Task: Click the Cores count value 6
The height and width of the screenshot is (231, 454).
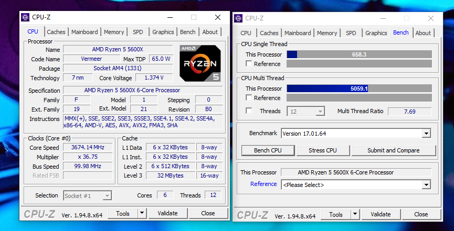Action: pos(165,195)
